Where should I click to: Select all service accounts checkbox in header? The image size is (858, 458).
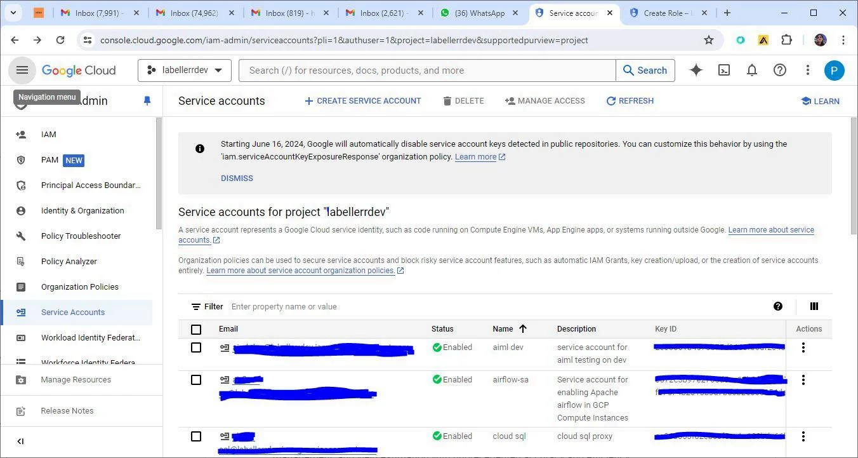pos(196,329)
